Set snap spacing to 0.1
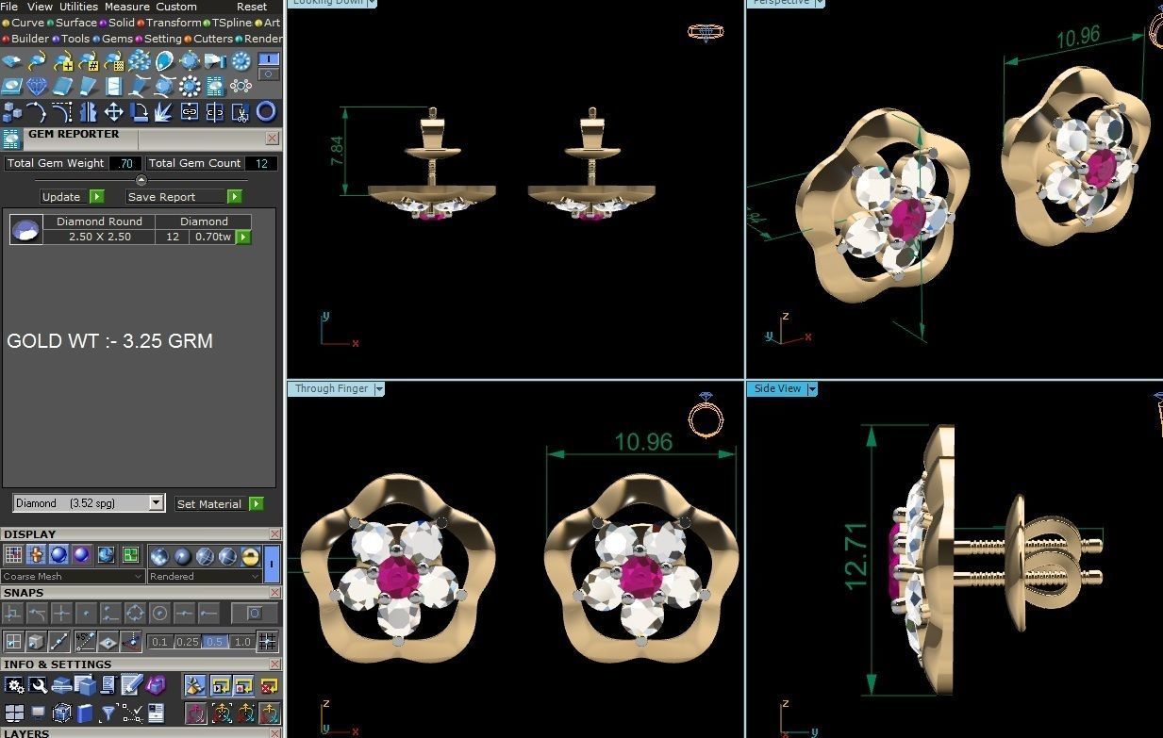The image size is (1163, 738). click(x=159, y=642)
